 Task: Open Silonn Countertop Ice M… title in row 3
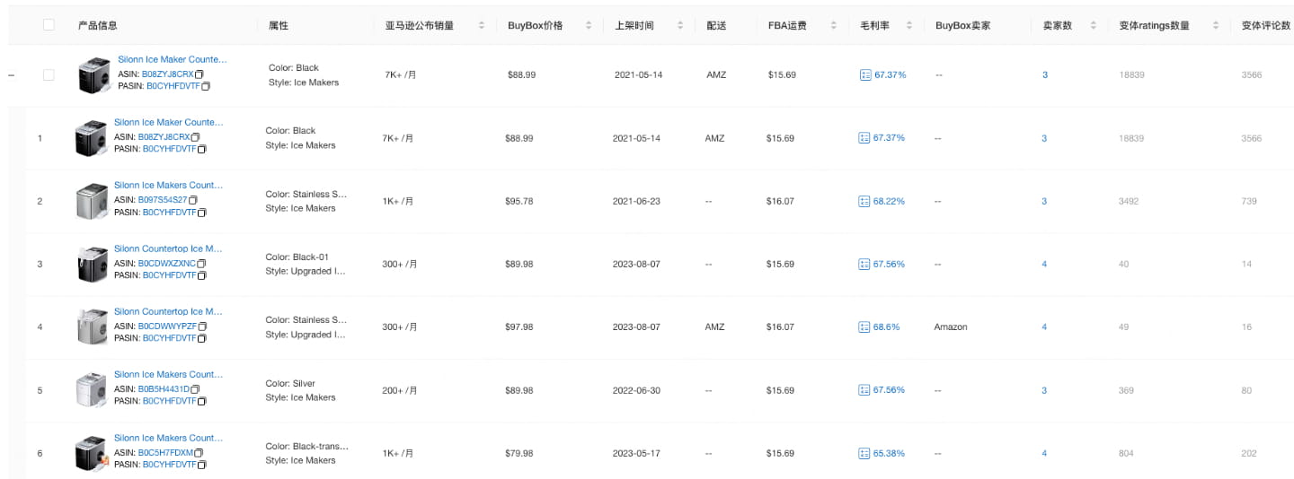point(168,248)
